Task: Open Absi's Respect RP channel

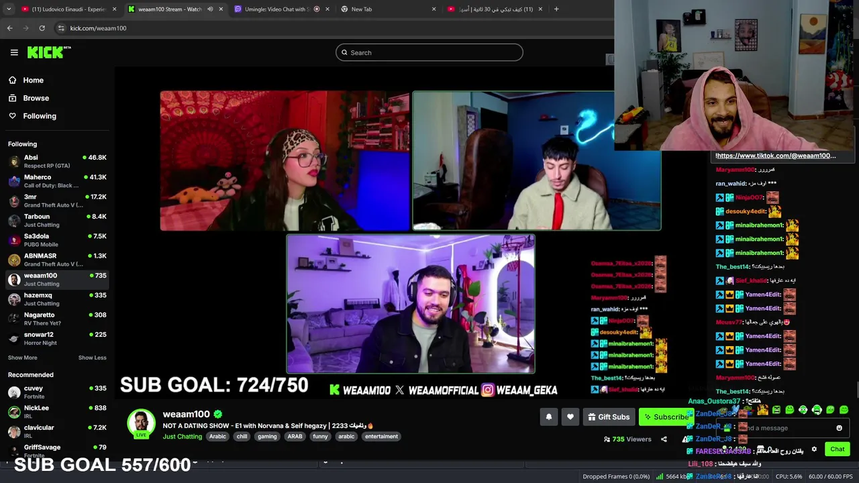Action: pyautogui.click(x=57, y=162)
